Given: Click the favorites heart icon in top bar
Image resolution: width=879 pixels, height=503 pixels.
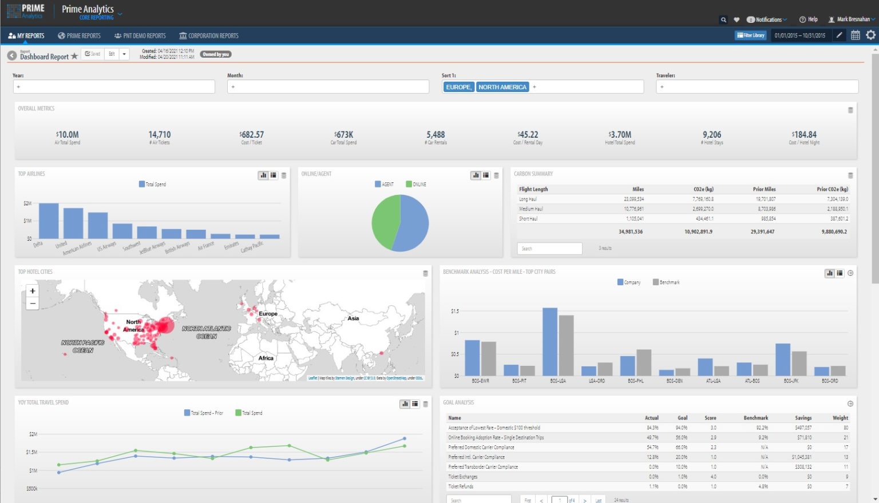Looking at the screenshot, I should click(737, 19).
